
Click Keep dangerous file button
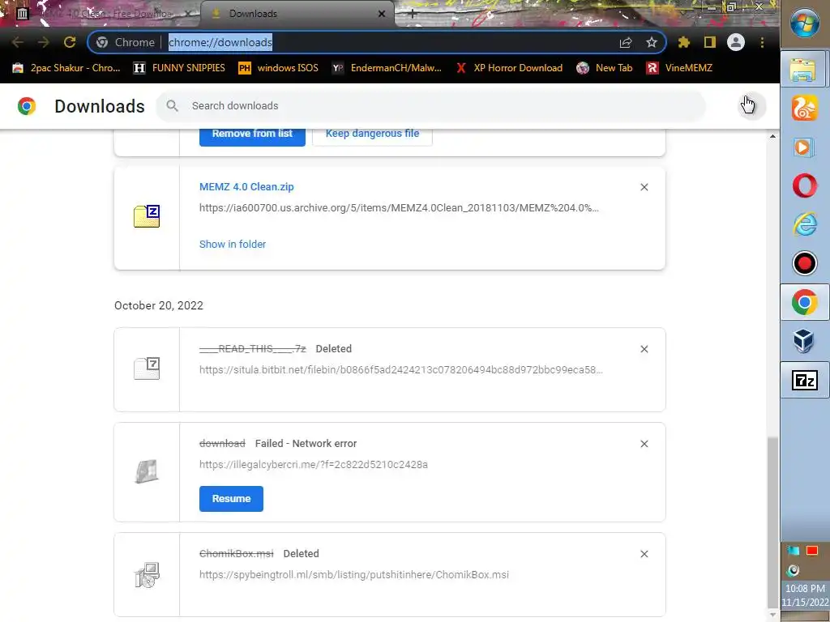[372, 134]
